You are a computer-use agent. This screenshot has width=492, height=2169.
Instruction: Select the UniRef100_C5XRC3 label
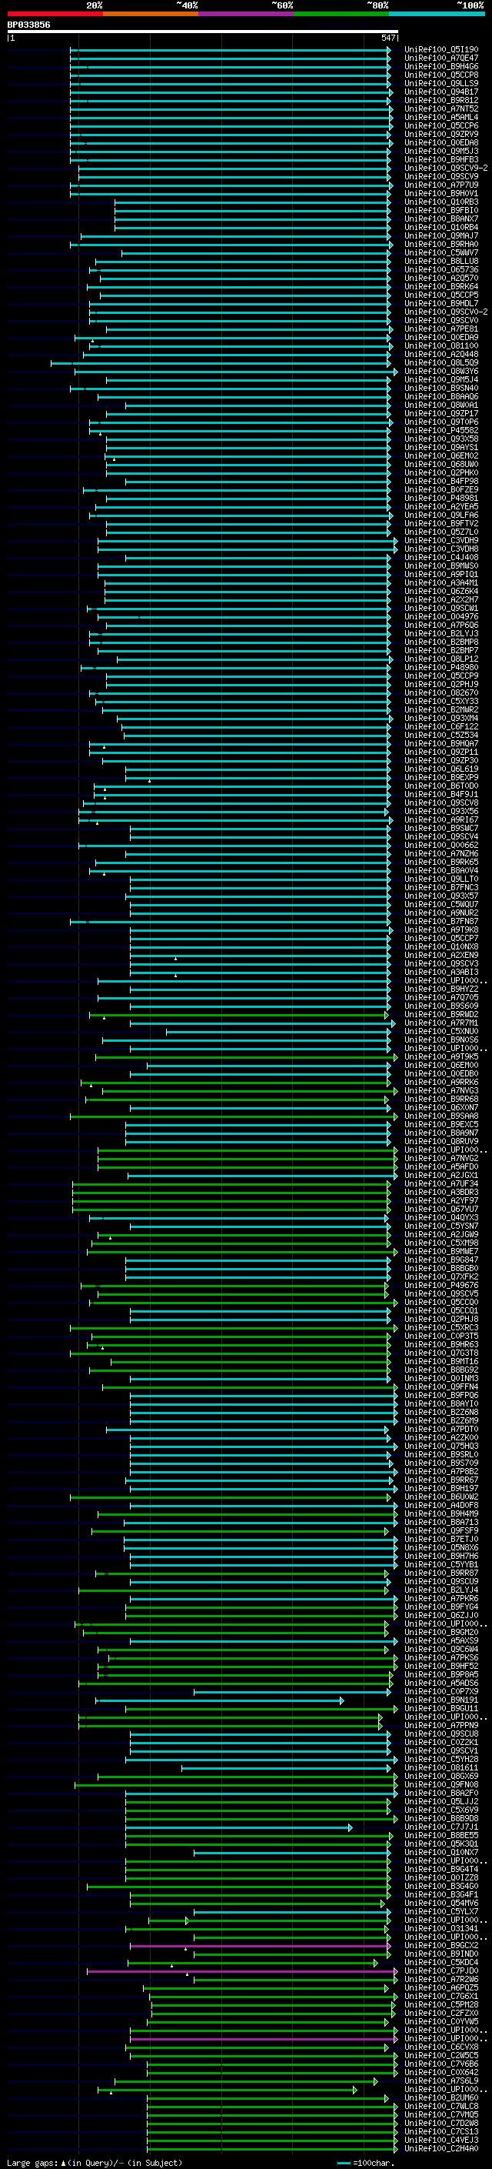click(x=440, y=1328)
